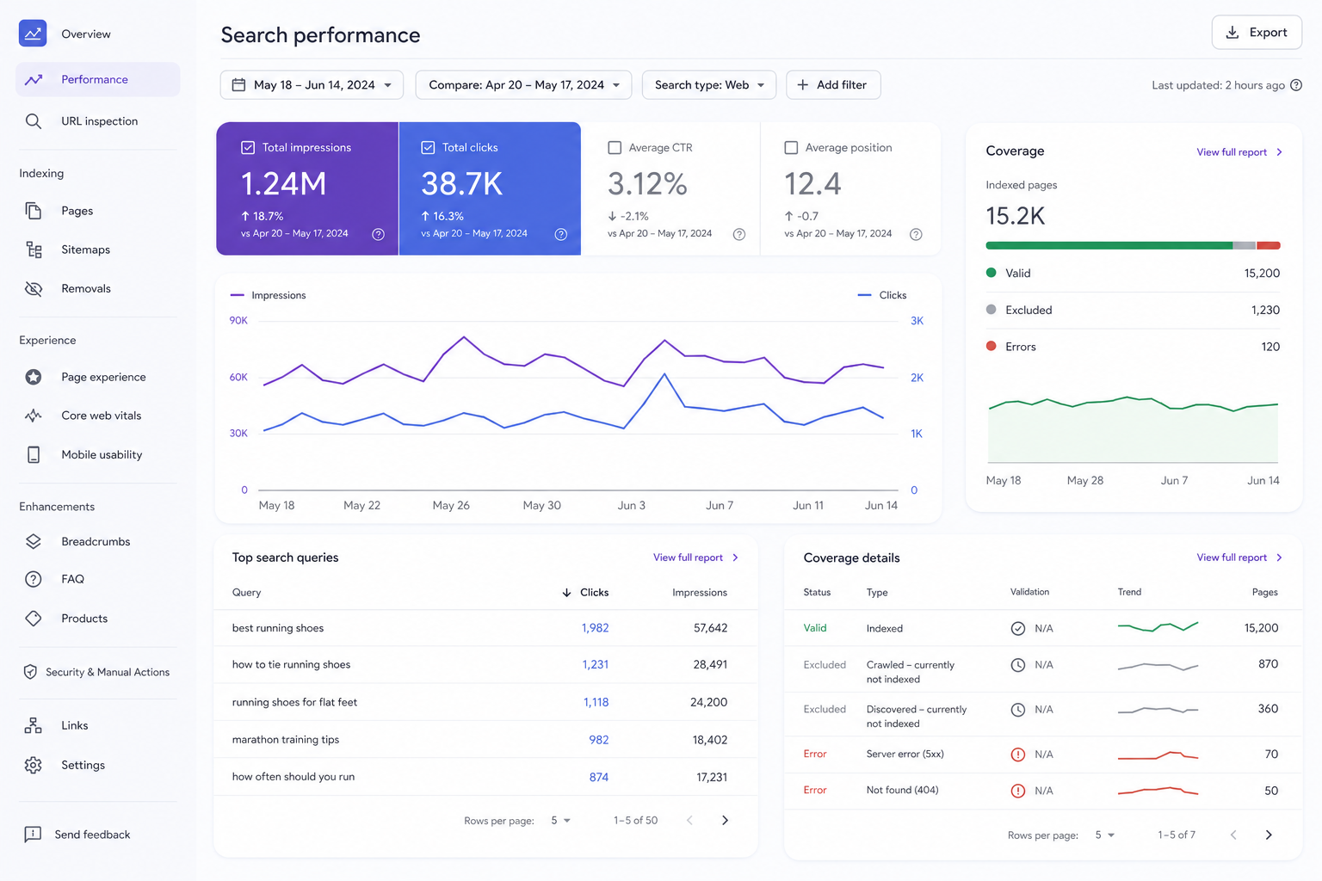Image resolution: width=1322 pixels, height=881 pixels.
Task: Enable the Average position checkbox
Action: coord(791,148)
